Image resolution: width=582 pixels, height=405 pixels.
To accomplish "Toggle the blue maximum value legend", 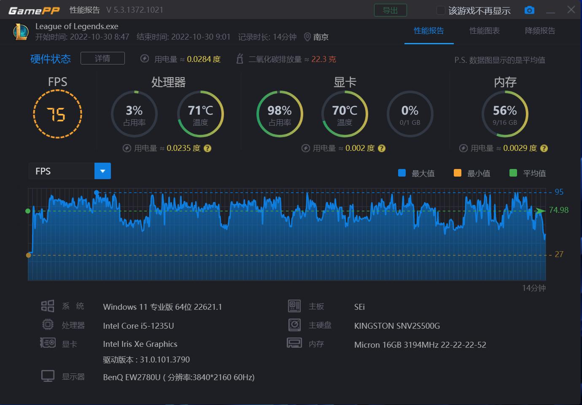I will point(402,173).
